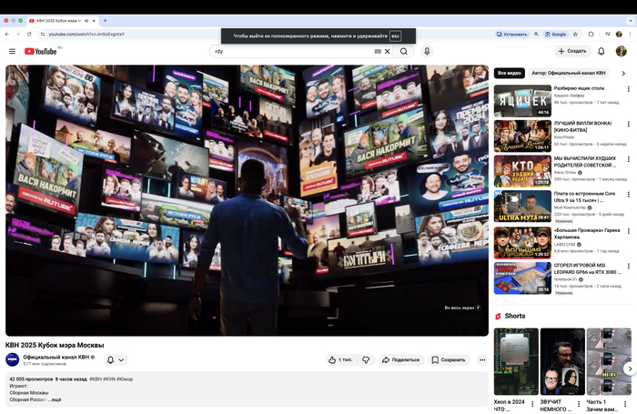
Task: Open the three-dot more actions under video
Action: click(482, 359)
